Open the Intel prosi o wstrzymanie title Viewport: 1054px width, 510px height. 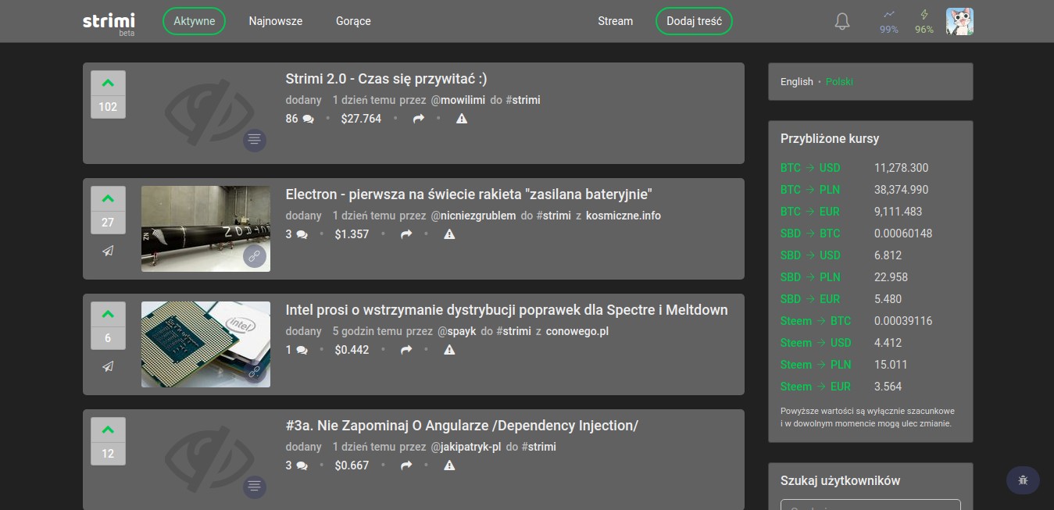coord(506,309)
